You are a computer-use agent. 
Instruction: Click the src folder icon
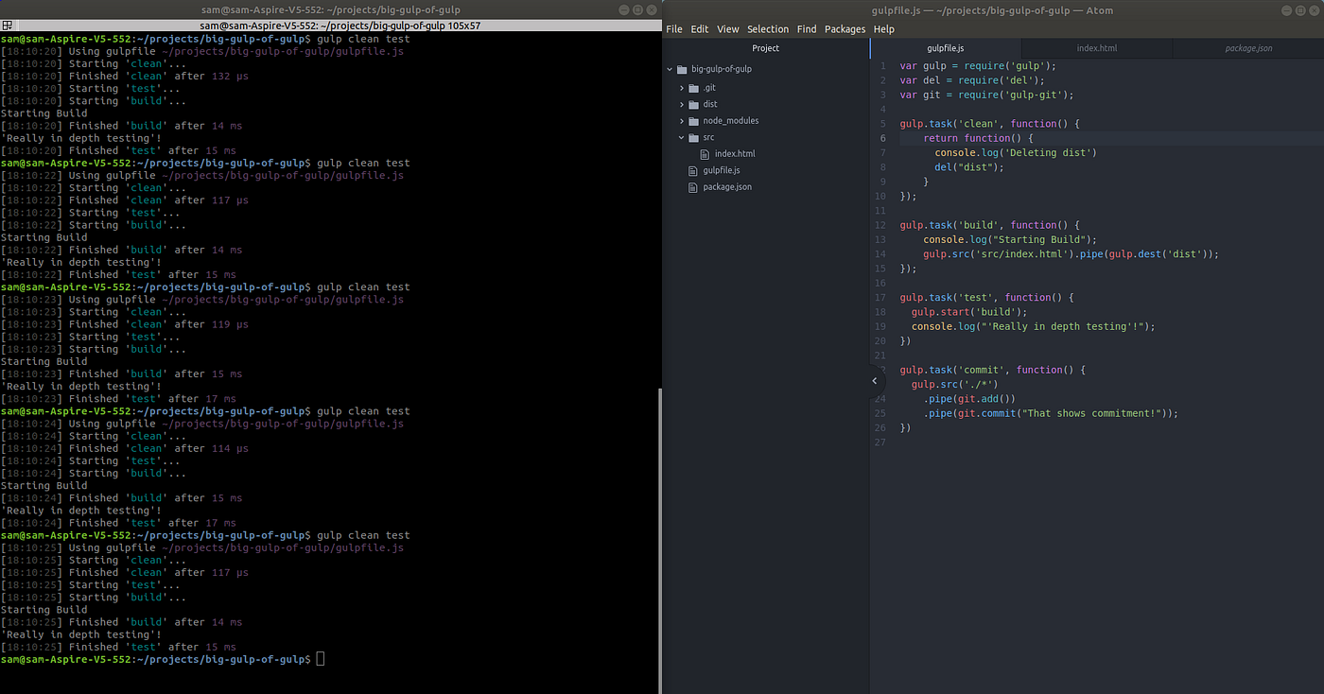pyautogui.click(x=694, y=136)
